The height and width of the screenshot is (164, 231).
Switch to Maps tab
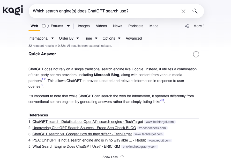pyautogui.click(x=154, y=26)
